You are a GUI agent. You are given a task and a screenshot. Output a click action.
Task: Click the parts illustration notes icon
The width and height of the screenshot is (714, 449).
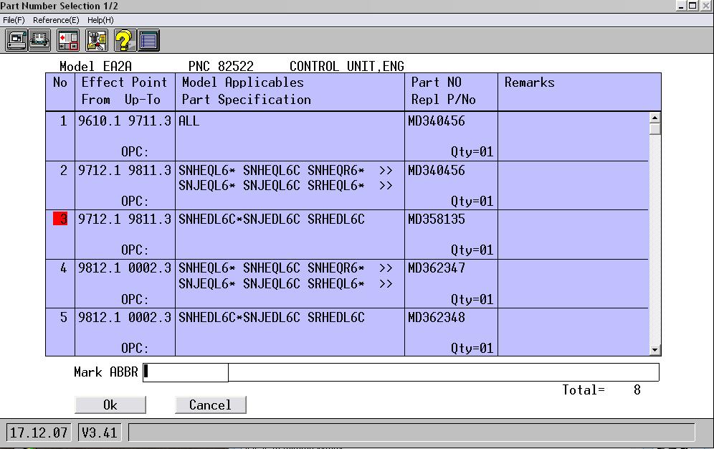(x=97, y=40)
